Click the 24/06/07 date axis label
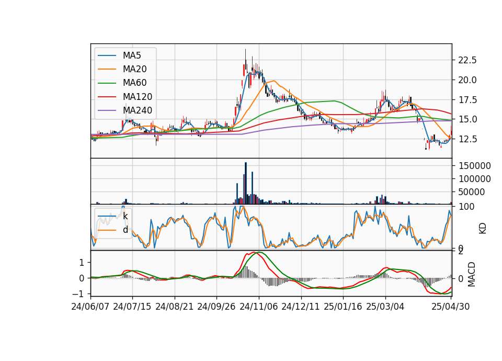Image resolution: width=502 pixels, height=361 pixels. click(x=90, y=307)
